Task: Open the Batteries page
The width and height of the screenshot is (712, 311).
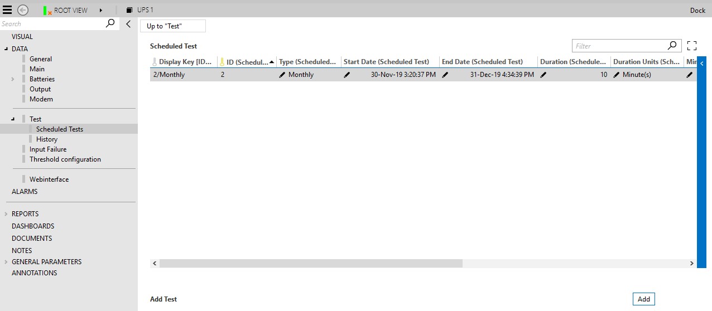Action: click(42, 79)
